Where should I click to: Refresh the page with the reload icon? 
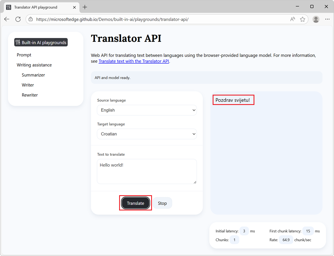coord(18,19)
